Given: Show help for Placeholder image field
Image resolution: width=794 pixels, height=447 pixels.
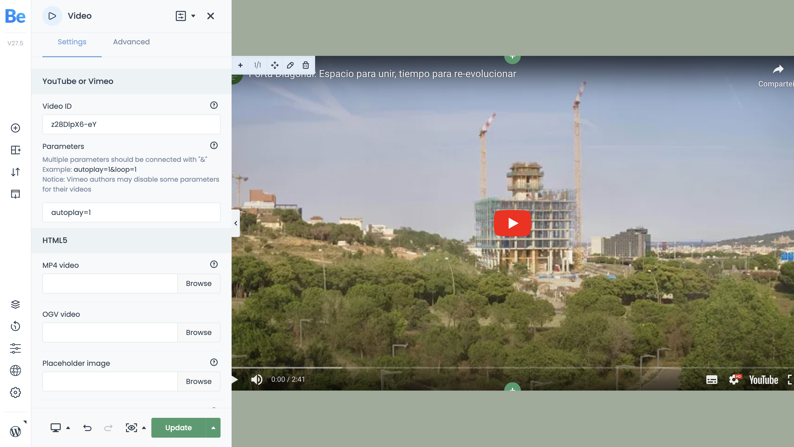Looking at the screenshot, I should coord(214,362).
